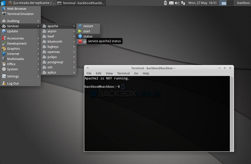Click the green start arrow icon
Screen dimensions: 251x164
click(80, 31)
